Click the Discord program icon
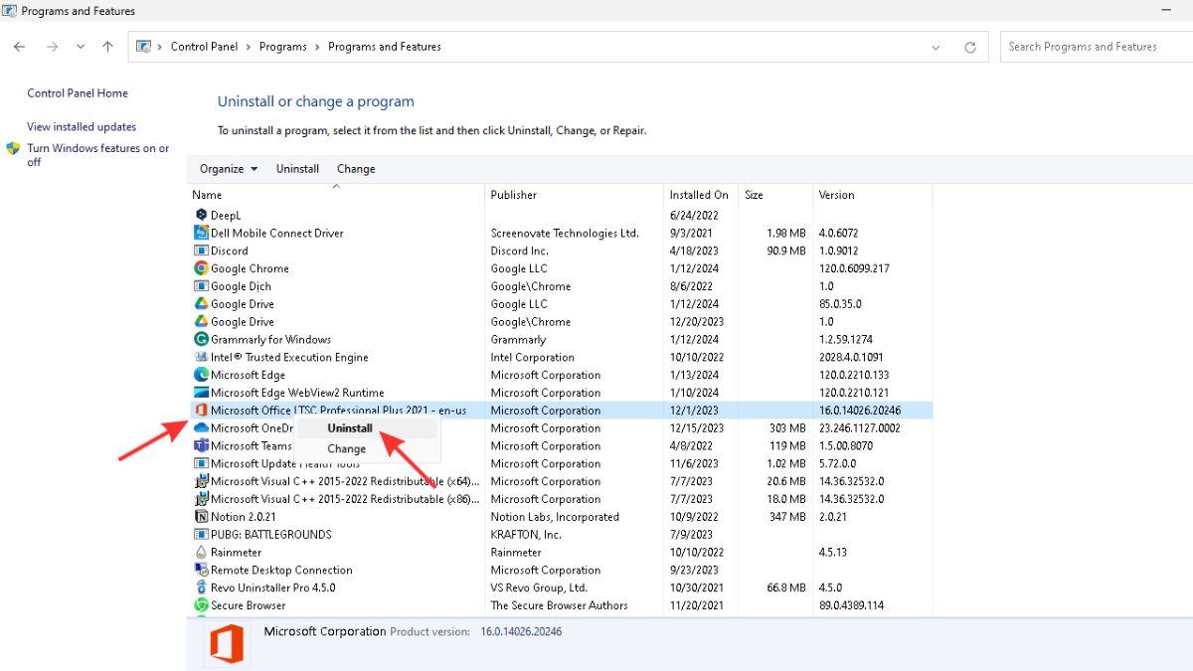1193x671 pixels. 201,251
